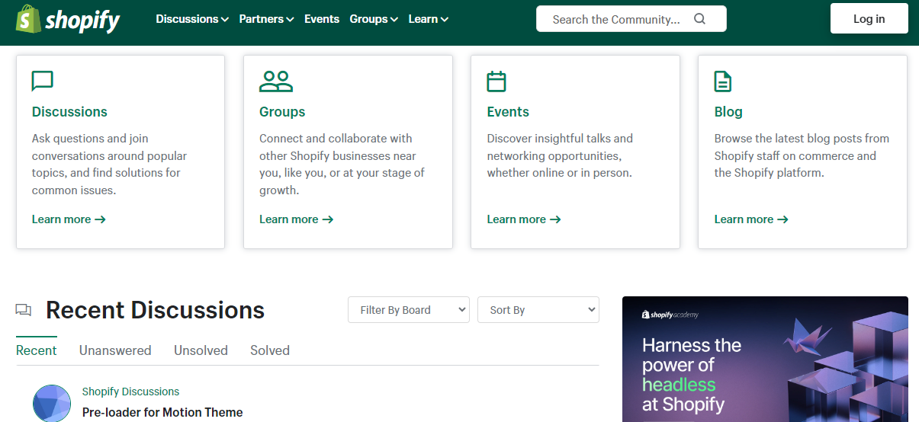Expand the Learn navigation menu
This screenshot has height=422, width=919.
pyautogui.click(x=428, y=19)
